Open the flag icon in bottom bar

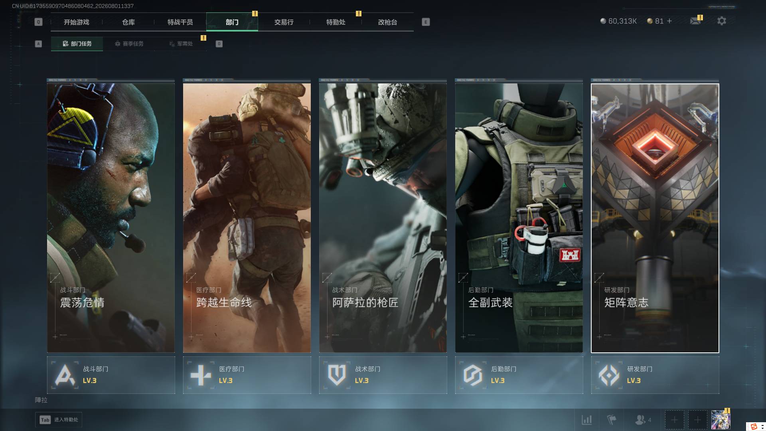[611, 420]
